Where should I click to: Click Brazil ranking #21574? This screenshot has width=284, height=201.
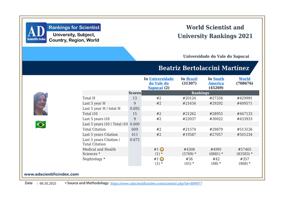(x=189, y=129)
